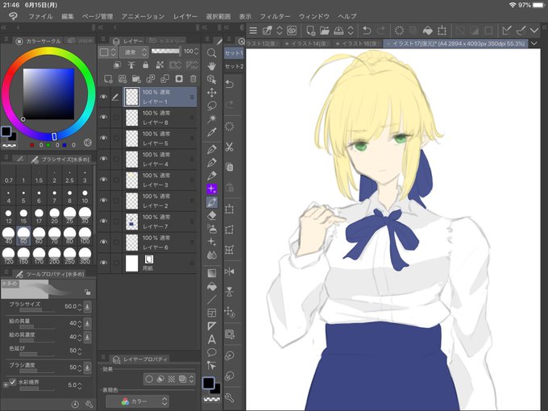Select the Eraser tool in tool palette
Image resolution: width=548 pixels, height=411 pixels.
point(211,216)
